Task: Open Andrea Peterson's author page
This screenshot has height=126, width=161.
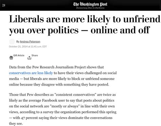Action: (30, 41)
